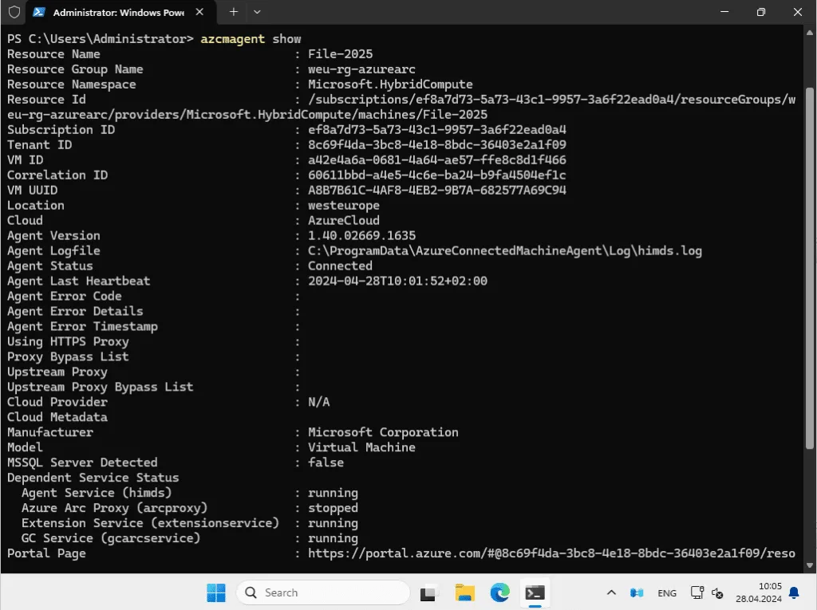
Task: Expand the new tab profile dropdown arrow
Action: (x=257, y=12)
